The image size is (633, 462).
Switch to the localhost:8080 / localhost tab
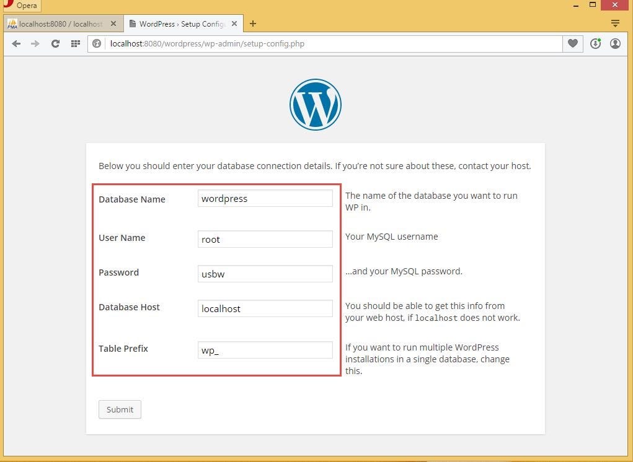point(62,24)
